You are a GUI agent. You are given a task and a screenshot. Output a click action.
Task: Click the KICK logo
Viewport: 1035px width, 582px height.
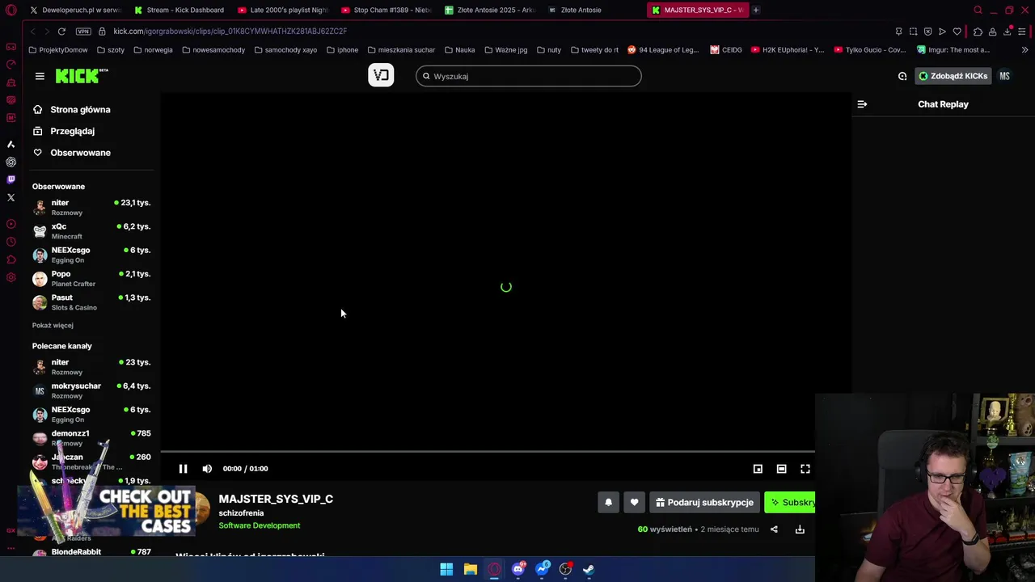(82, 76)
